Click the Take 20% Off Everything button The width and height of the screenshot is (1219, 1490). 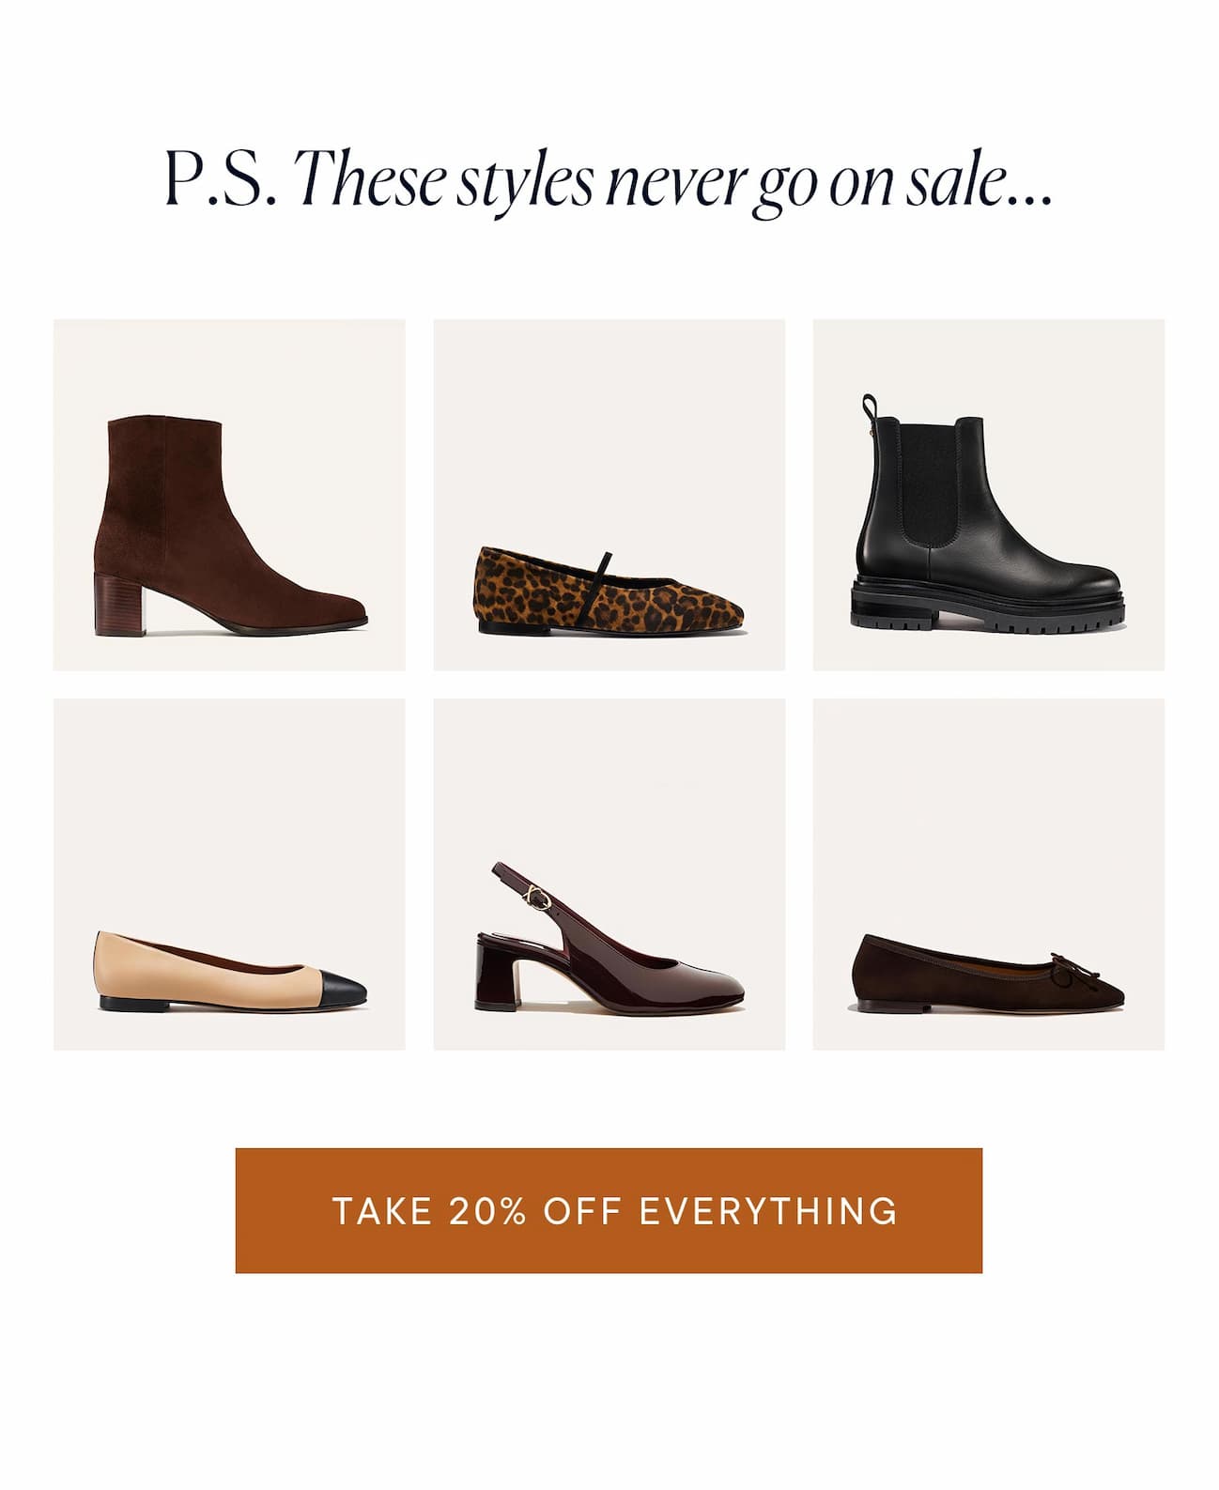click(609, 1210)
